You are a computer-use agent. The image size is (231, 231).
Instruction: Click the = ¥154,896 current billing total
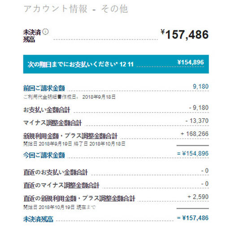(193, 153)
